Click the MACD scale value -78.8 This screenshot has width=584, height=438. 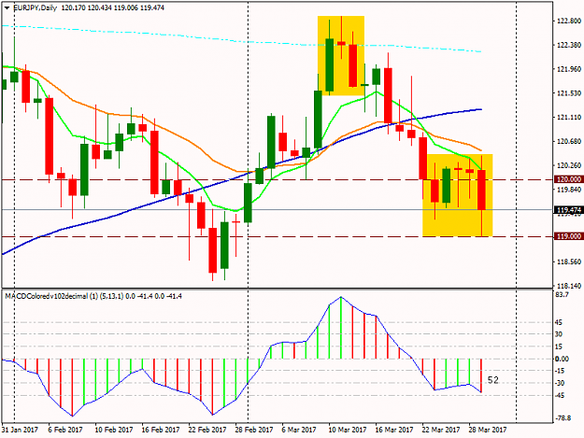click(563, 418)
